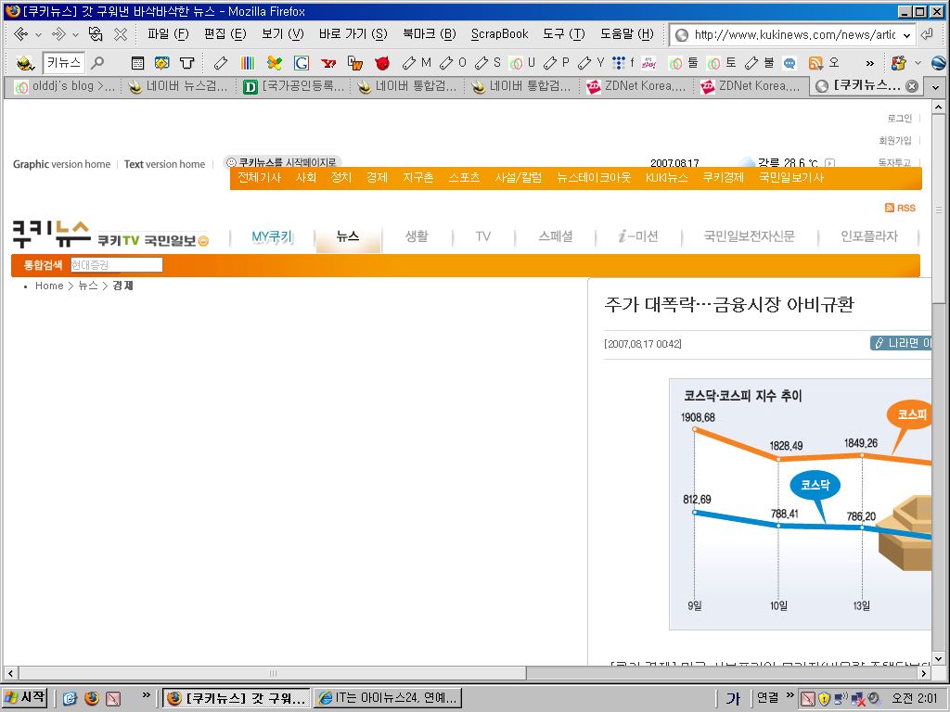Open the bookmark tag labeled P
The image size is (950, 712).
557,62
